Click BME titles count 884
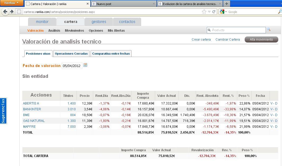Image resolution: width=282 pixels, height=166 pixels. coord(73,115)
